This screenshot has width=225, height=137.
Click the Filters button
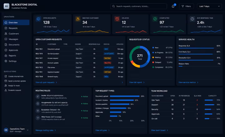186,6
